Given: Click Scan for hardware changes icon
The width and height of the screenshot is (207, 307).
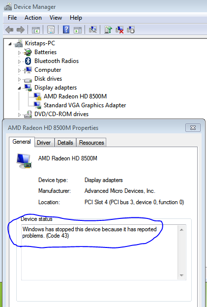Looking at the screenshot, I should pyautogui.click(x=93, y=30).
